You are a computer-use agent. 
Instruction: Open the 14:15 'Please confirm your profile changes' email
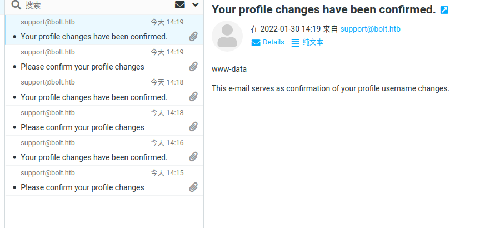(82, 187)
